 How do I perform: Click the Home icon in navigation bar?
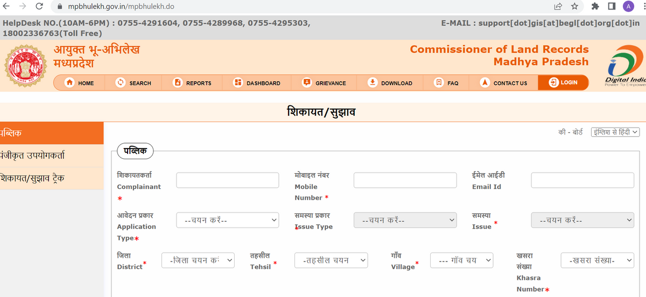pyautogui.click(x=69, y=83)
